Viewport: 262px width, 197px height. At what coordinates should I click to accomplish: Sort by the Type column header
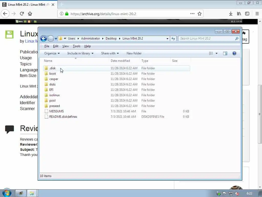click(145, 61)
